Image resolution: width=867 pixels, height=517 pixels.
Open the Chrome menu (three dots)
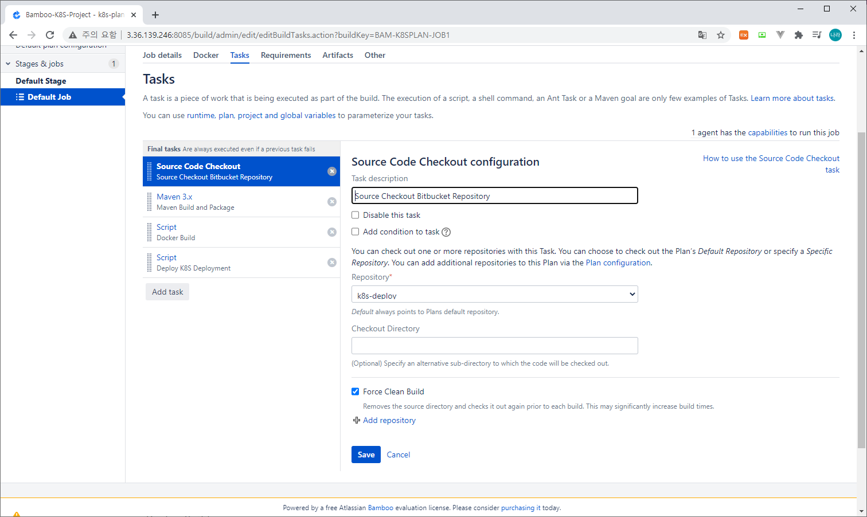tap(854, 35)
